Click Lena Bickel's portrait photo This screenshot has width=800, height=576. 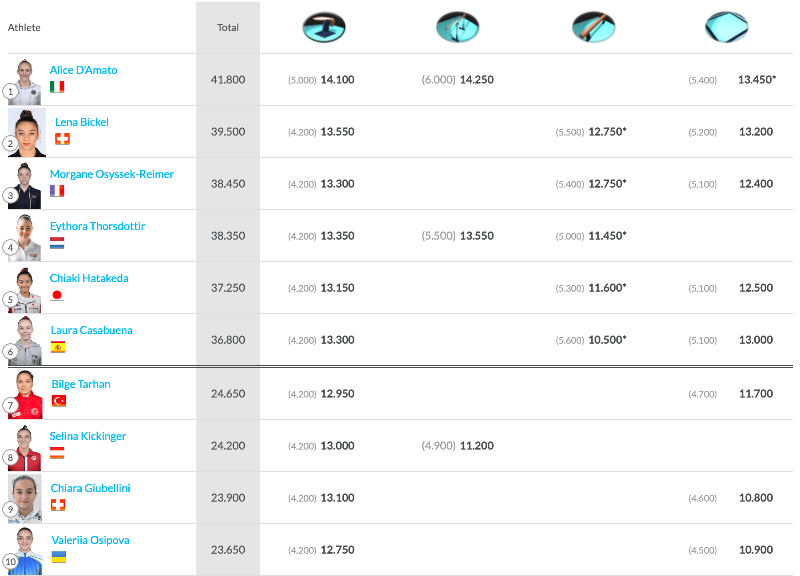point(27,132)
